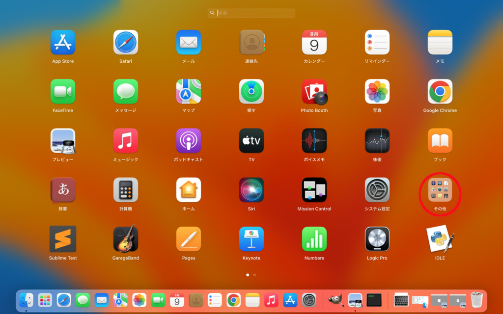Focus the Launchpad 検索 search field

tap(251, 13)
